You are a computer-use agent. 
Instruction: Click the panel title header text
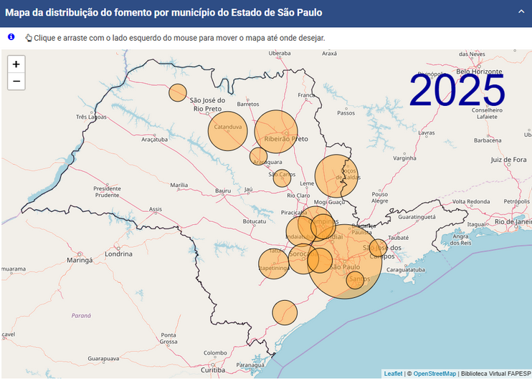(163, 12)
